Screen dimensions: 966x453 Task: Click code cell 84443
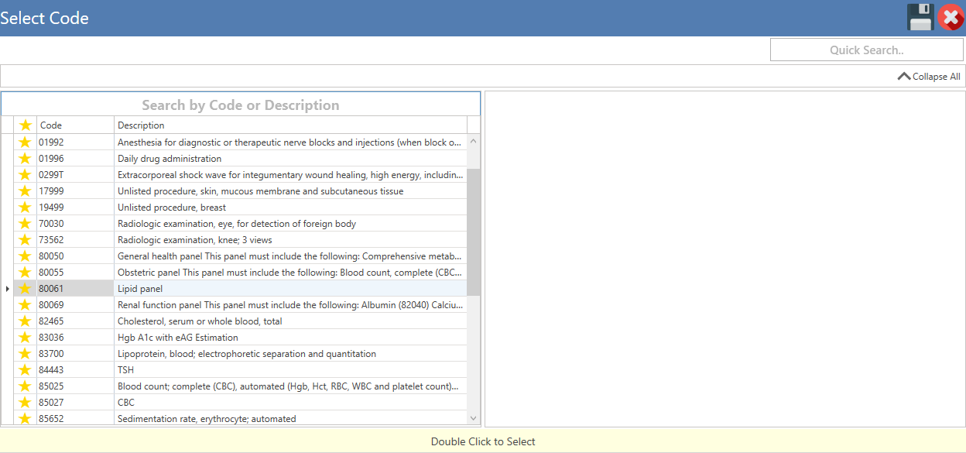click(x=75, y=370)
